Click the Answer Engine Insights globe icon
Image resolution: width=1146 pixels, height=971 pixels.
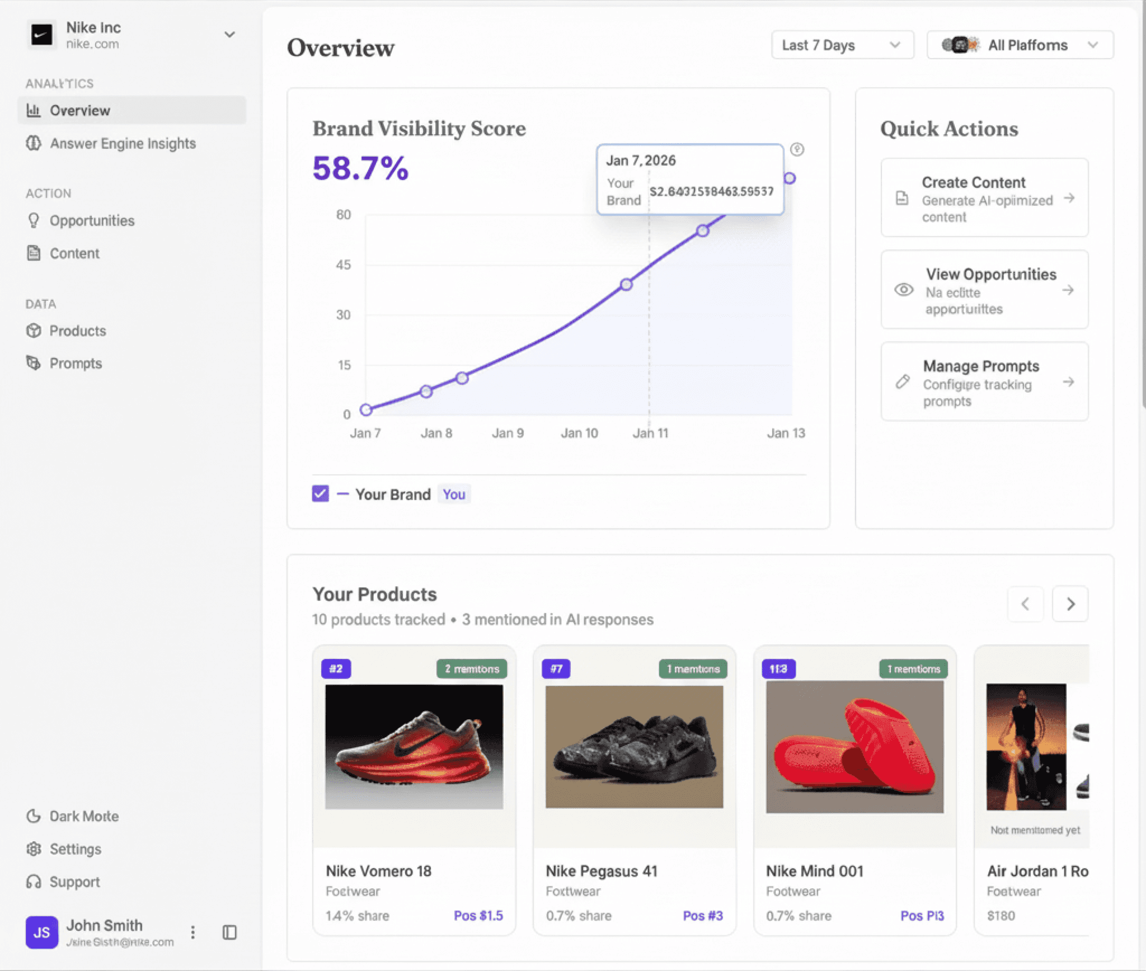34,143
